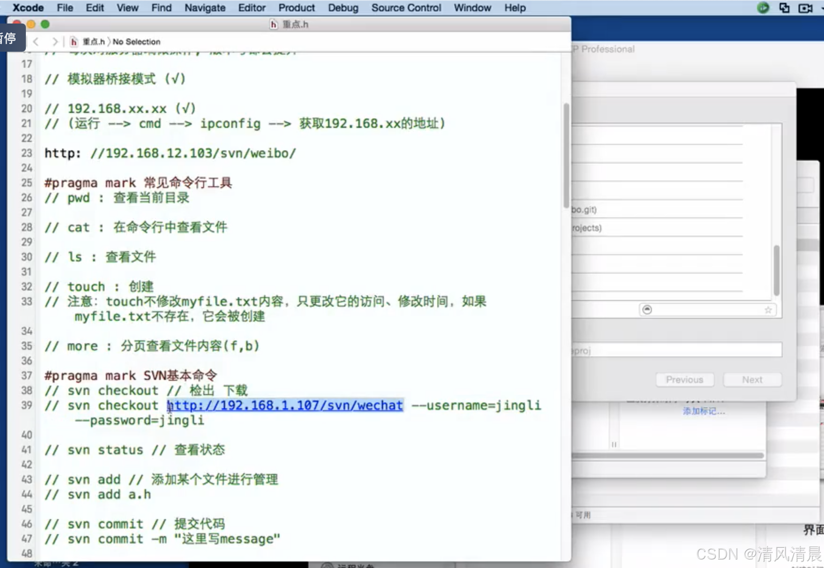824x568 pixels.
Task: Click the green status icon in menu bar
Action: point(763,8)
